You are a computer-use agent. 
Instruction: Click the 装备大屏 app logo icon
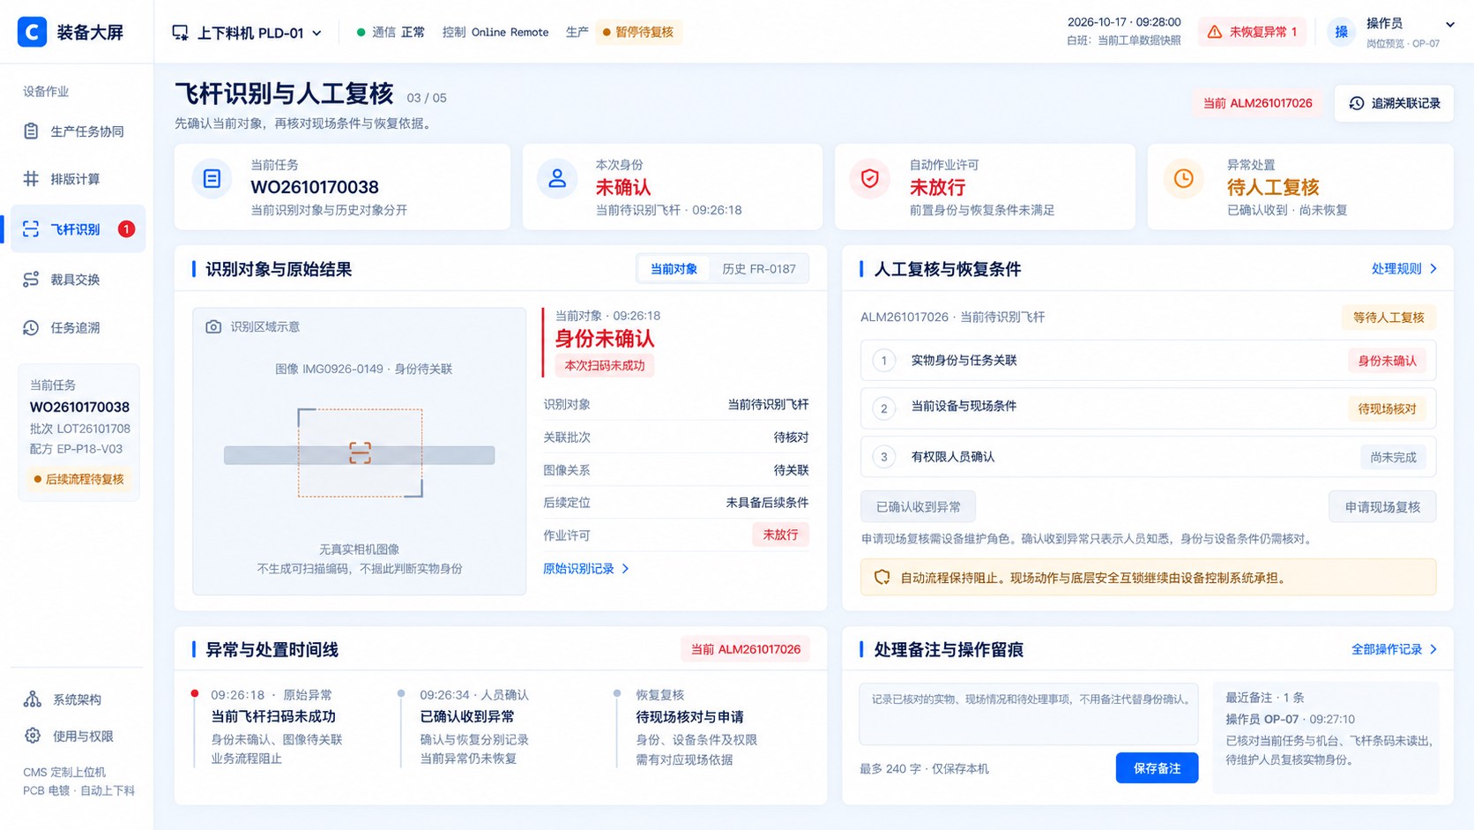pos(32,32)
